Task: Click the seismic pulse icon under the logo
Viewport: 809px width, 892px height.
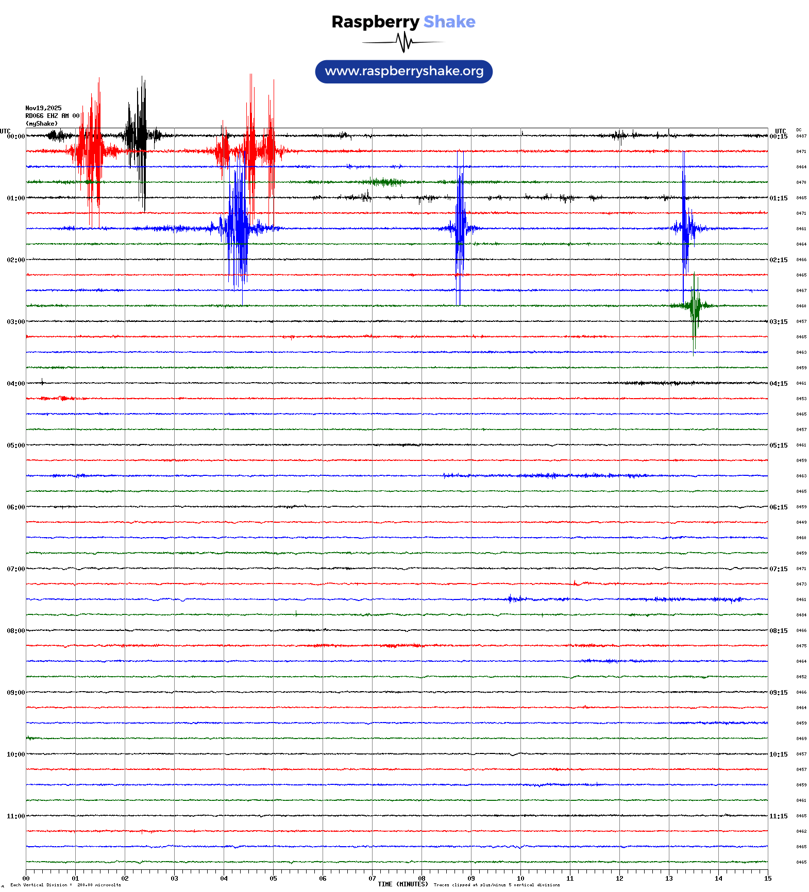Action: click(403, 42)
